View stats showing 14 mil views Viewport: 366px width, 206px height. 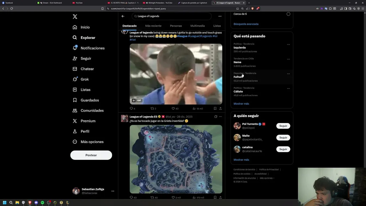point(198,108)
